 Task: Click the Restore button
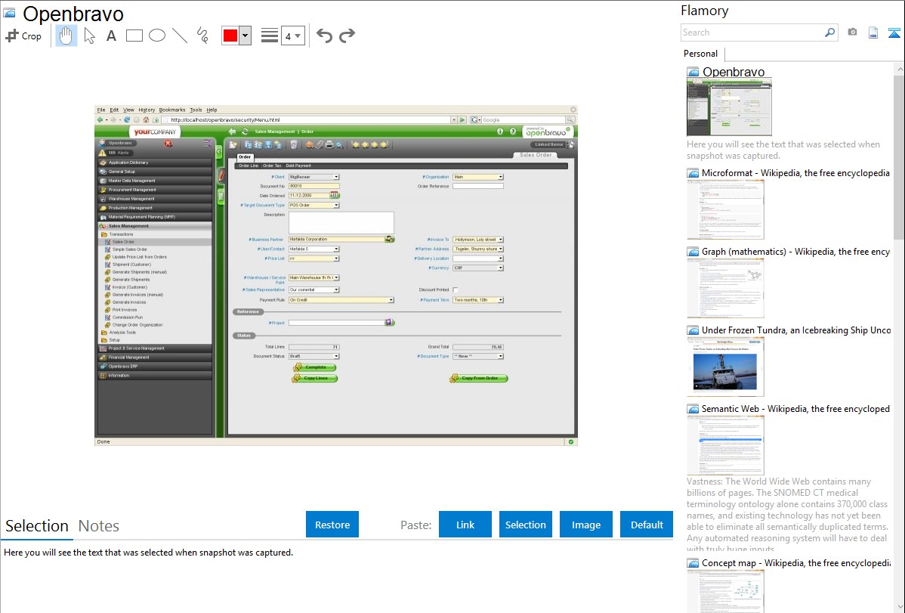(332, 525)
